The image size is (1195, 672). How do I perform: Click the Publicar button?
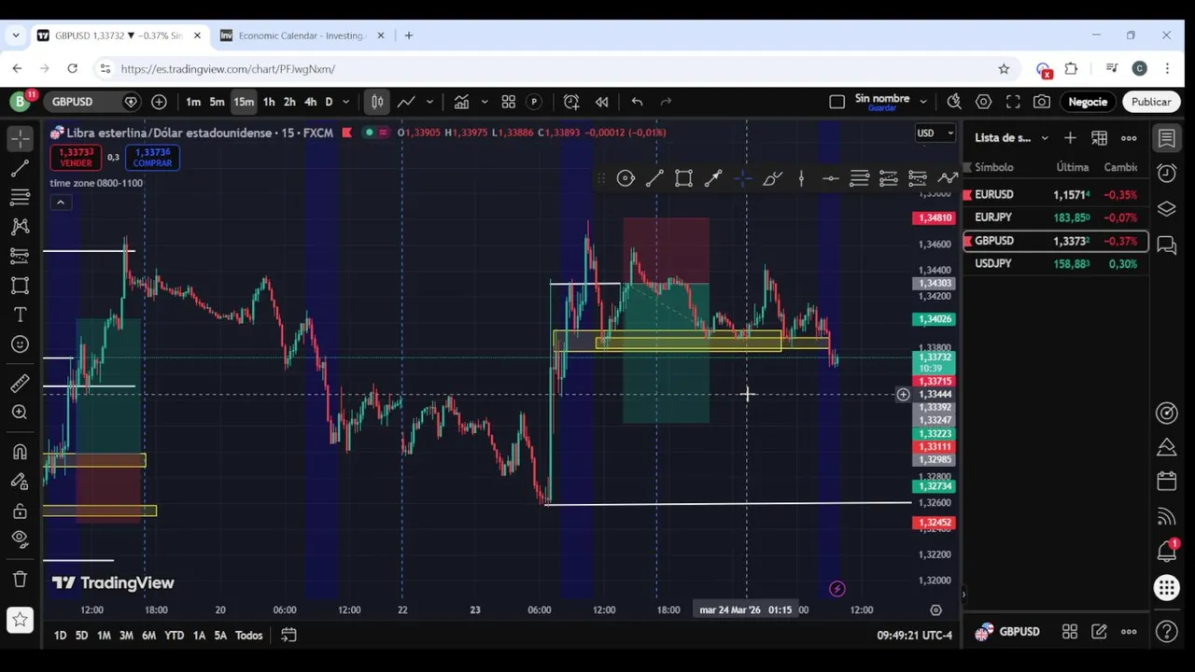(x=1151, y=102)
